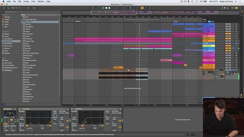Expand the Amp device folder

click(x=22, y=17)
